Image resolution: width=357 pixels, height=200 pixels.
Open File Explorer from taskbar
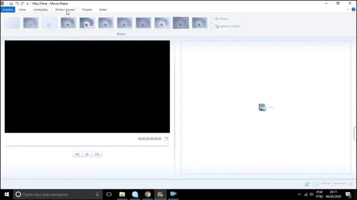click(122, 194)
